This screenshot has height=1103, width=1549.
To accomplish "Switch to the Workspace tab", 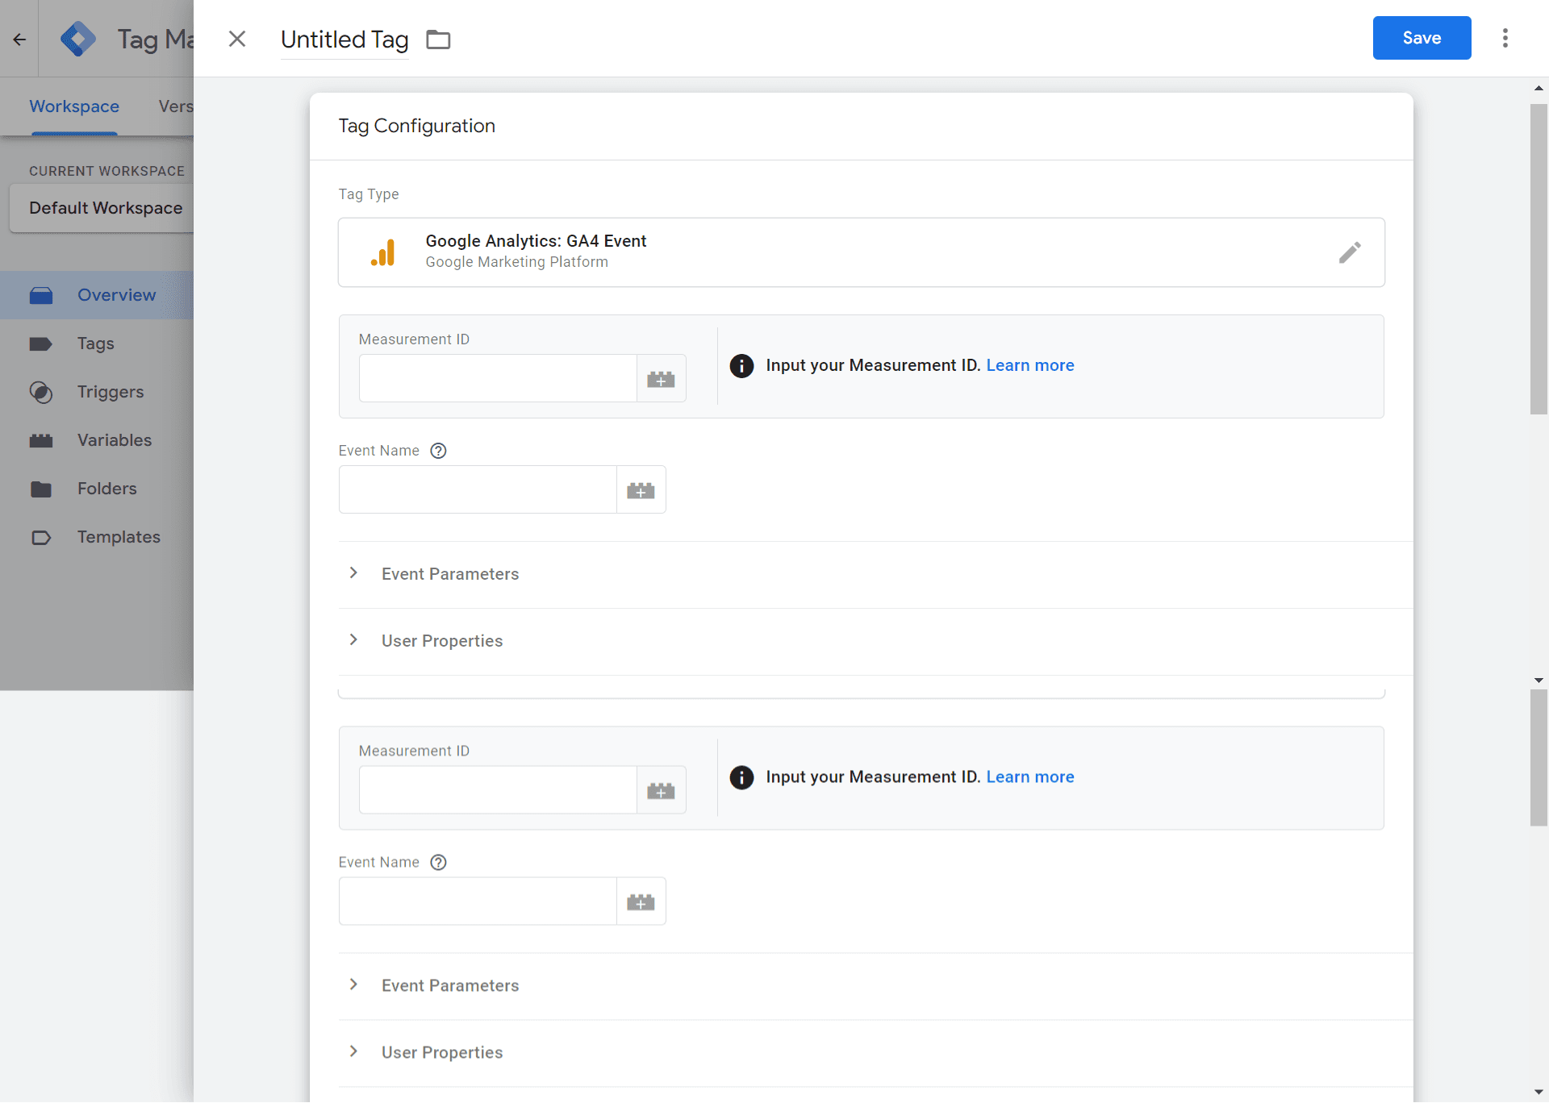I will tap(74, 106).
